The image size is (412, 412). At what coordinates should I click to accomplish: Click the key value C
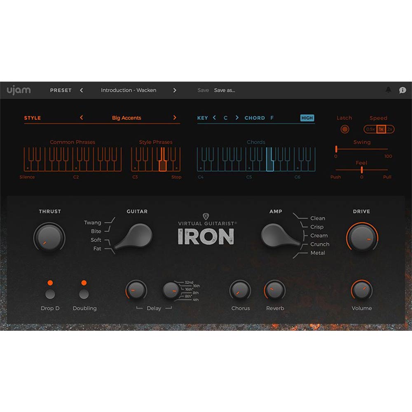[x=225, y=118]
